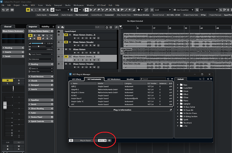
Task: Click the Undo arrow in the toolbar
Action: point(3,10)
